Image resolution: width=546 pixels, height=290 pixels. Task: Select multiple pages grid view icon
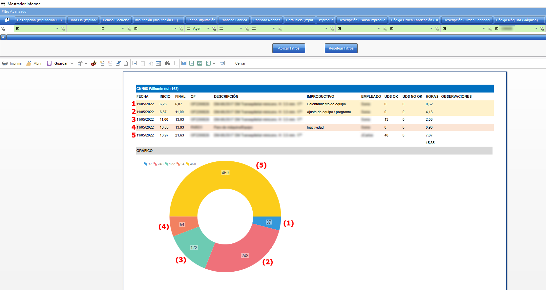[x=208, y=63]
